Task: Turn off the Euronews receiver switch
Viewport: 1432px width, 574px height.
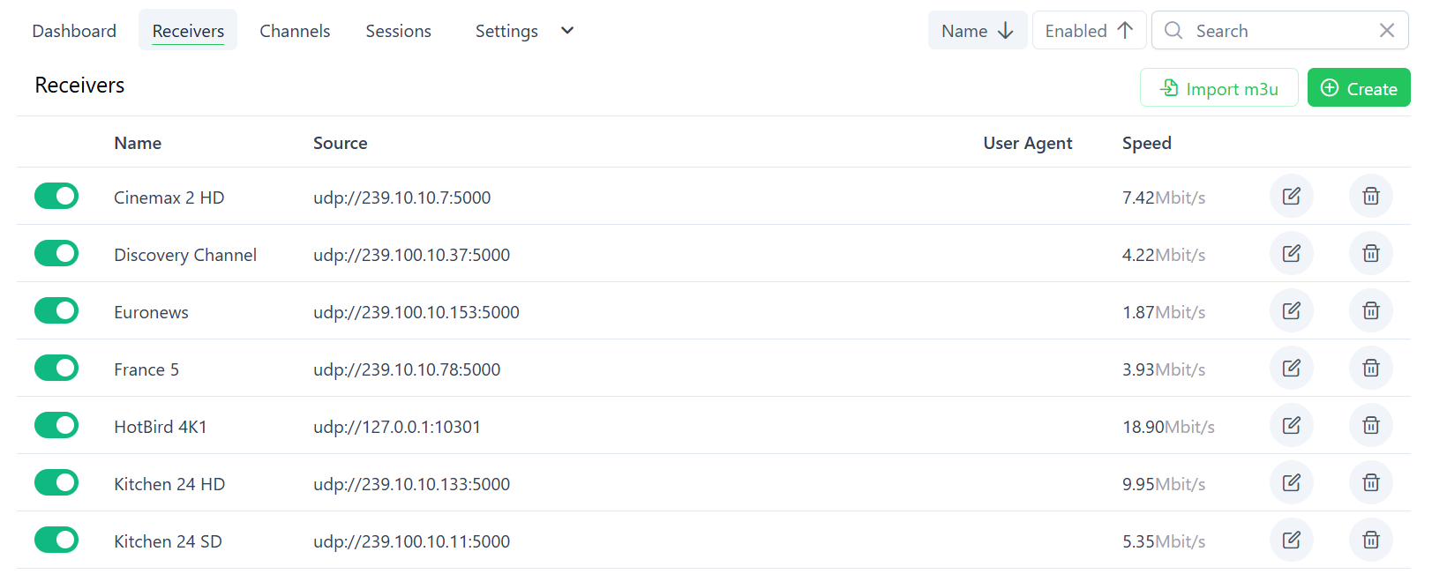Action: pyautogui.click(x=56, y=310)
